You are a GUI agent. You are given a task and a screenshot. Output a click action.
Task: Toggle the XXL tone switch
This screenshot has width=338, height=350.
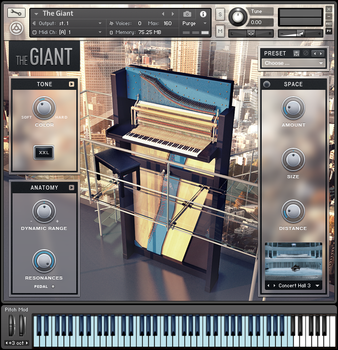point(44,153)
